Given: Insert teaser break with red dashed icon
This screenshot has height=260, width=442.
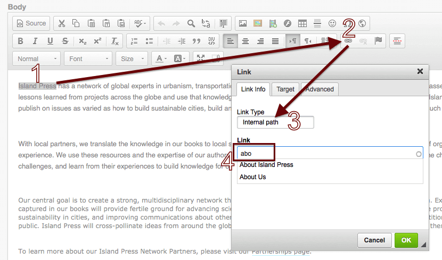Looking at the screenshot, I should pos(397,41).
